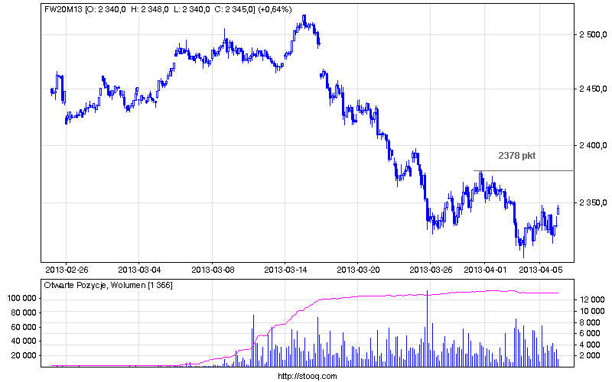Click the 2013-03-14 date axis label
The height and width of the screenshot is (382, 612).
pyautogui.click(x=285, y=270)
